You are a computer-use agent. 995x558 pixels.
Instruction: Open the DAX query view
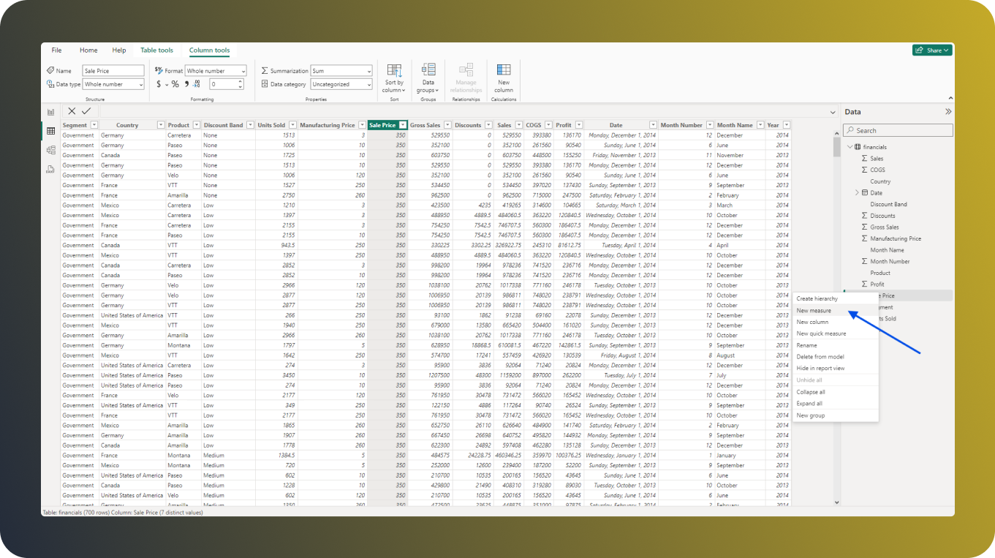(50, 169)
